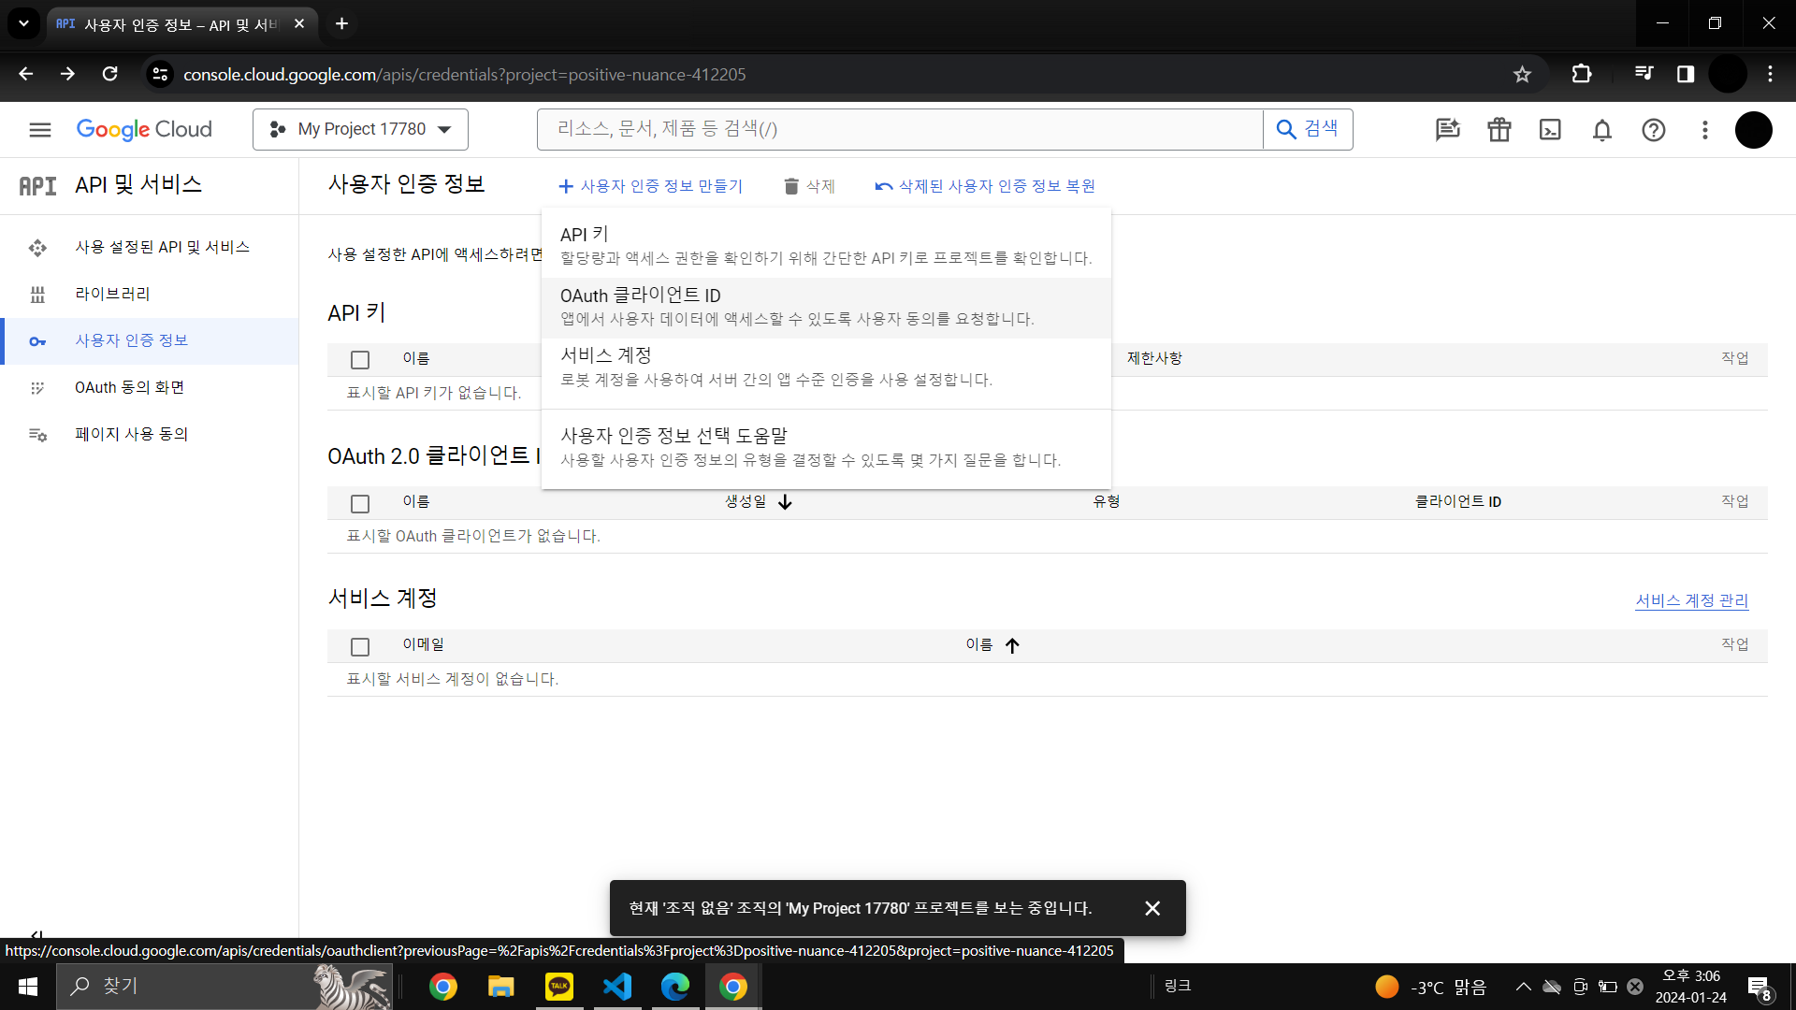The height and width of the screenshot is (1010, 1796).
Task: Click 삭제된 사용자 인증 정보 복원 button
Action: click(x=985, y=186)
